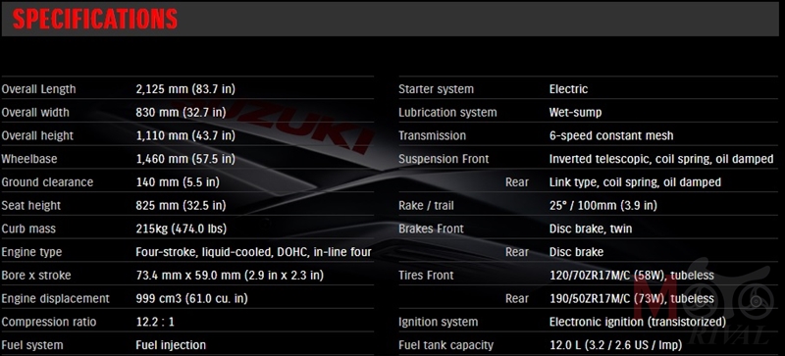Select the Rake / trail value
This screenshot has width=785, height=356.
tap(603, 206)
